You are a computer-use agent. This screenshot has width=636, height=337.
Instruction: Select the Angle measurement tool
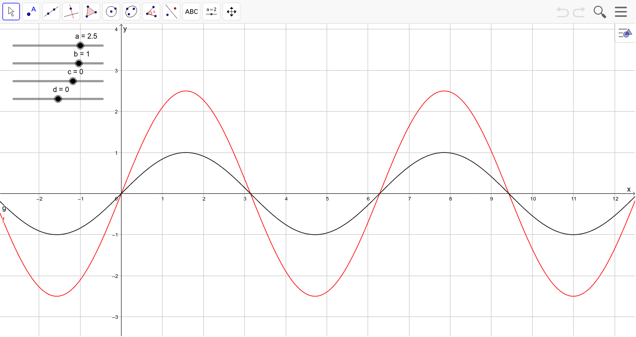tap(151, 12)
